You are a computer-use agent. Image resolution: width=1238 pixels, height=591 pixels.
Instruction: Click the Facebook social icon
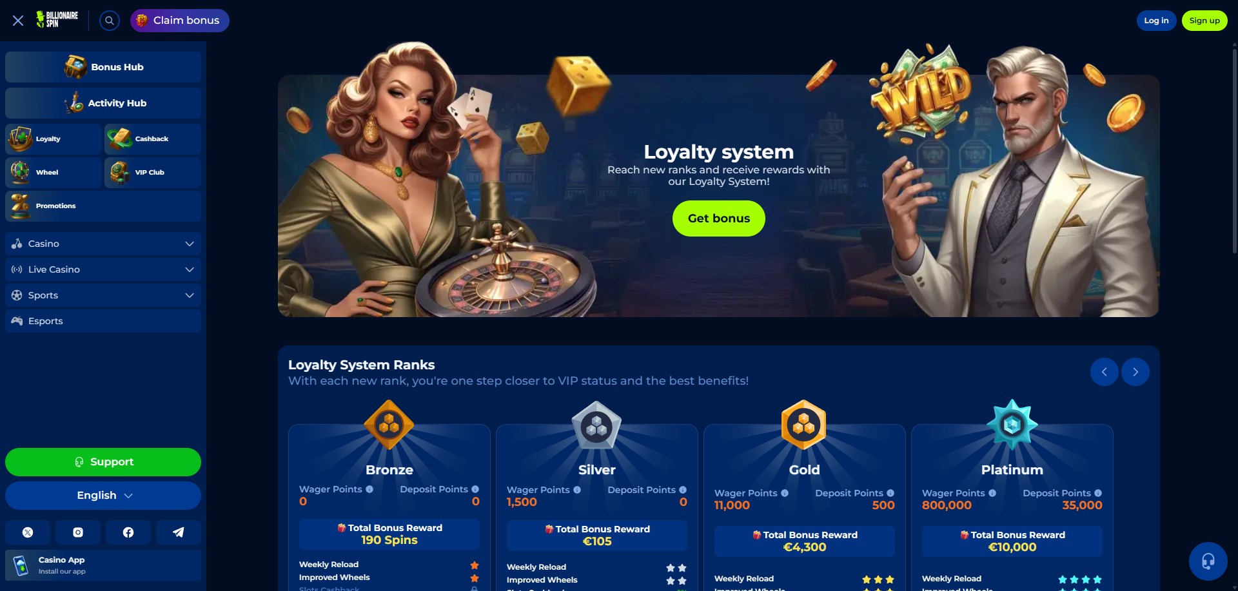pyautogui.click(x=128, y=532)
